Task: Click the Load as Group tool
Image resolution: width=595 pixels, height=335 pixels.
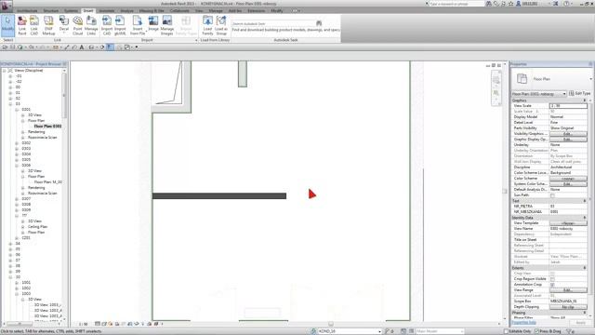Action: (221, 25)
